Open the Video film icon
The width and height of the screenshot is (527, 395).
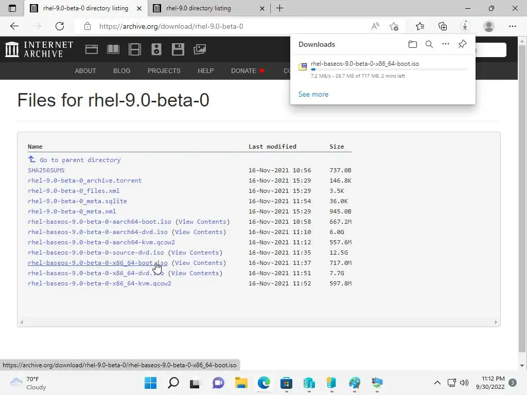[x=135, y=49]
